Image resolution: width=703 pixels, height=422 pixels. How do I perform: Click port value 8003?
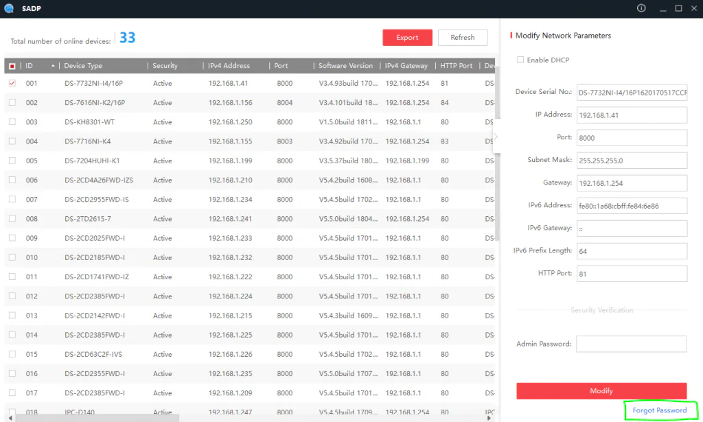[x=285, y=141]
